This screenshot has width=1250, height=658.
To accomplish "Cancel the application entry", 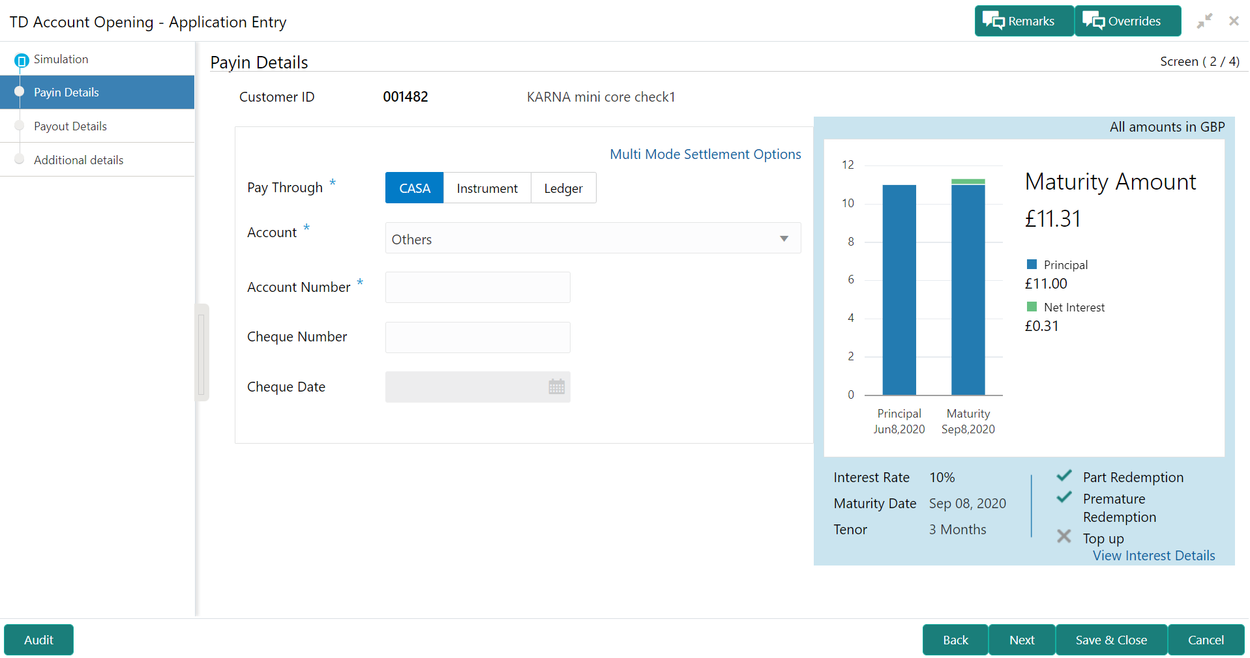I will click(x=1206, y=640).
